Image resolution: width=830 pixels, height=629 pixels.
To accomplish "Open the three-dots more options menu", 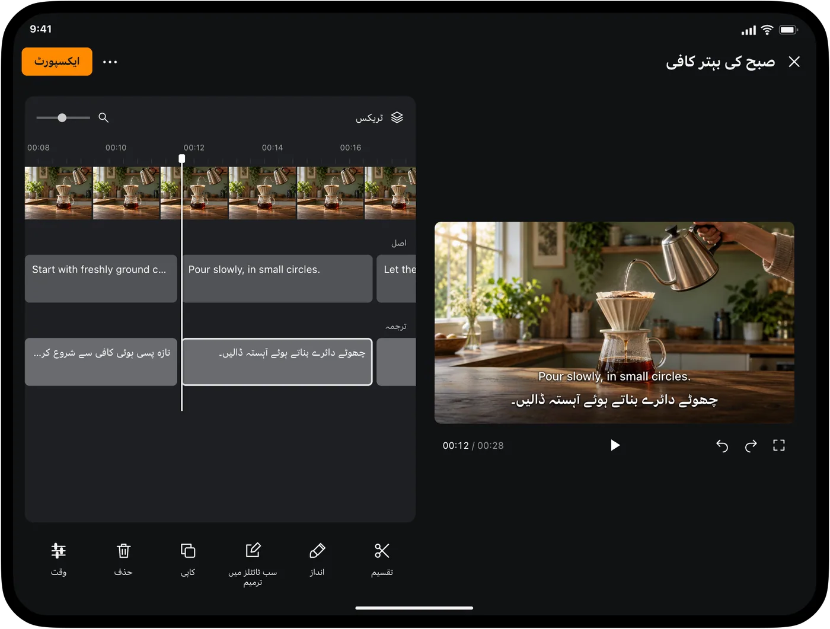I will tap(110, 62).
